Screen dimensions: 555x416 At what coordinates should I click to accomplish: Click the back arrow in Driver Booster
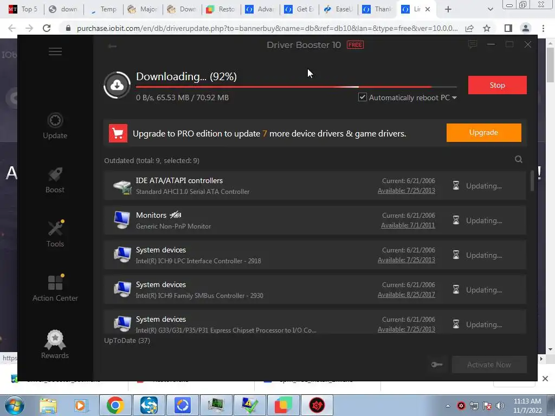click(x=113, y=46)
